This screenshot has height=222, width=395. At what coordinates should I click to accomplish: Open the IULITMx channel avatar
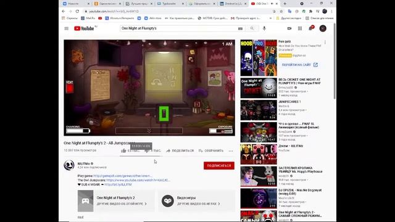coord(69,165)
